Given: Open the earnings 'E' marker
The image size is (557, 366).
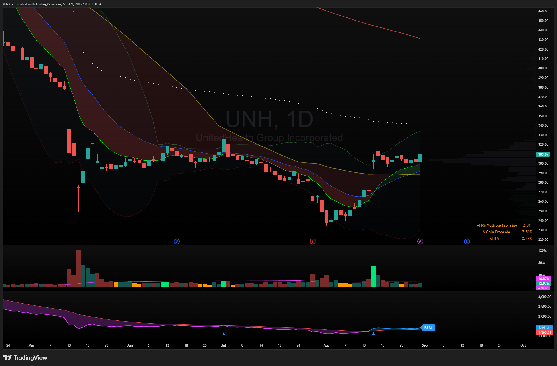Looking at the screenshot, I should pos(313,241).
